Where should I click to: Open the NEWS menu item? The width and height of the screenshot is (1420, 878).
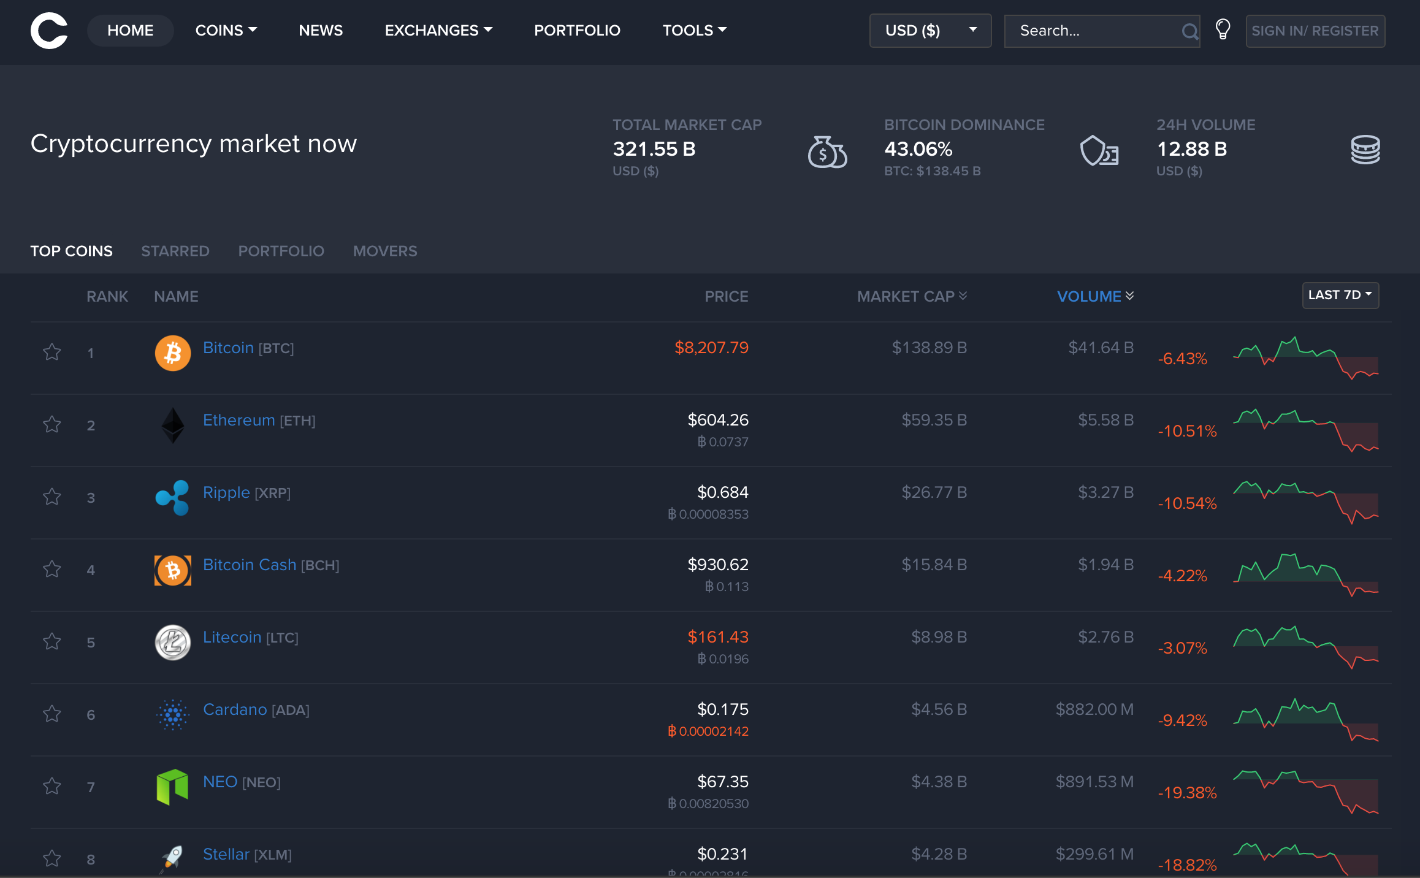pos(321,30)
